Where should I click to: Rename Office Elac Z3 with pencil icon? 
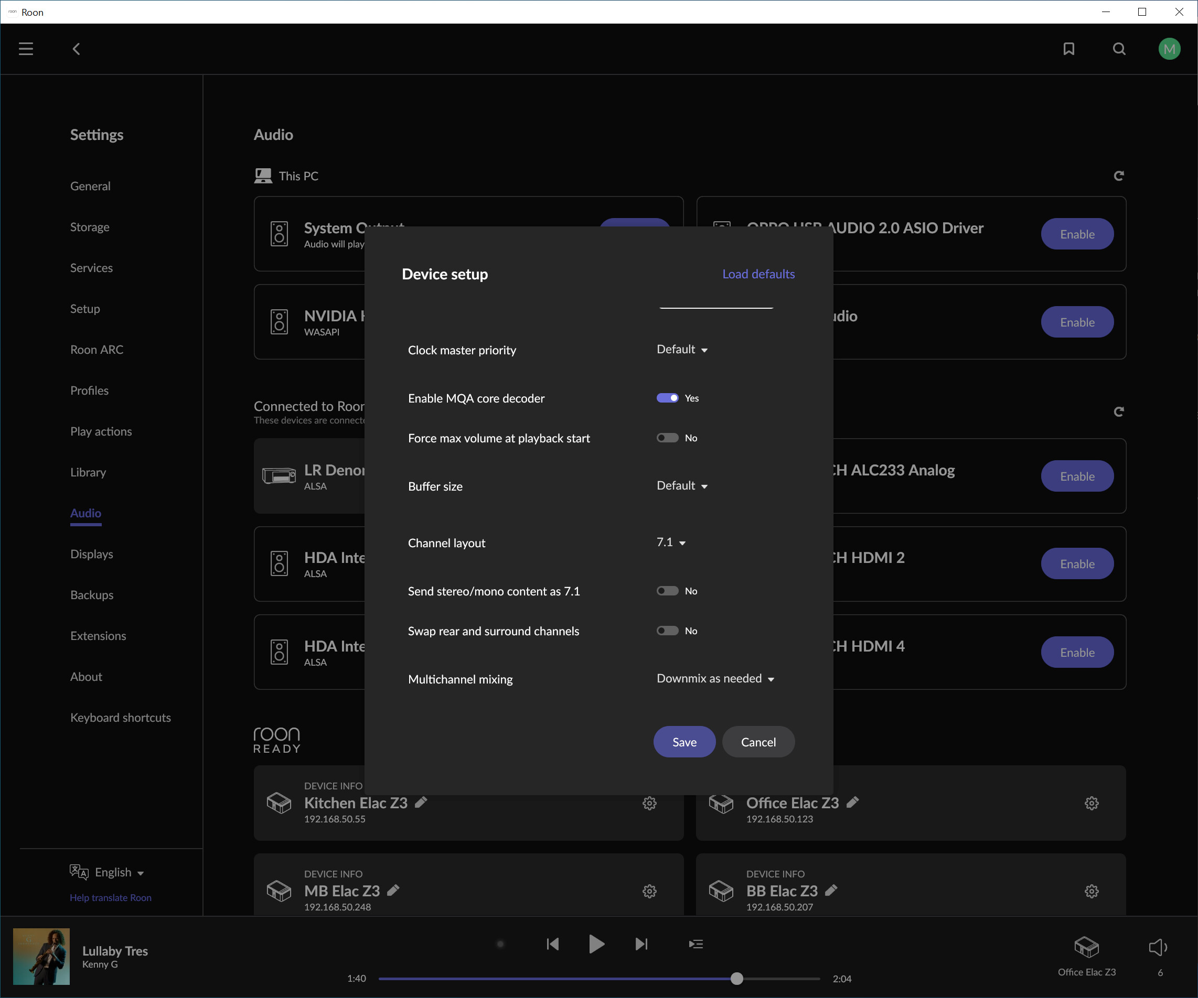coord(852,802)
